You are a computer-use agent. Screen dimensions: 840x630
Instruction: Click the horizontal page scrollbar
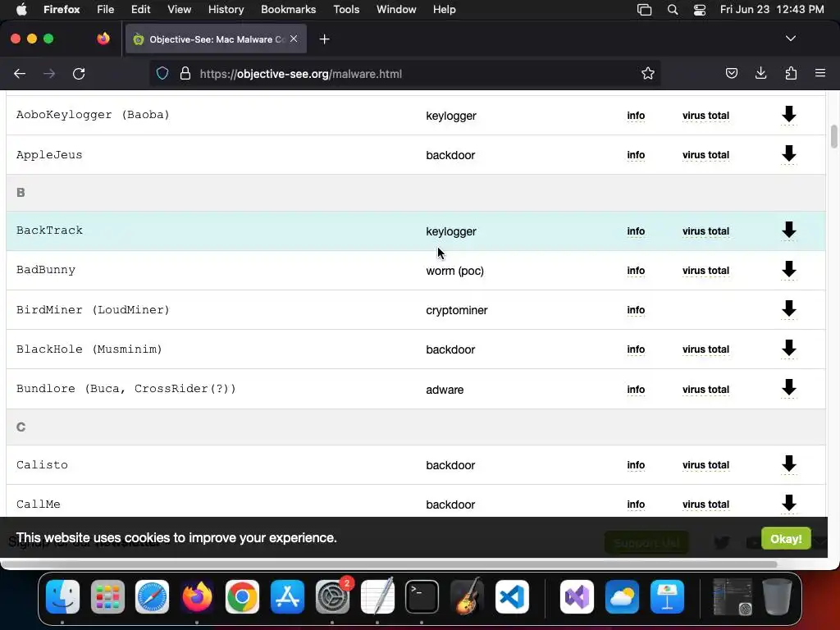(389, 564)
